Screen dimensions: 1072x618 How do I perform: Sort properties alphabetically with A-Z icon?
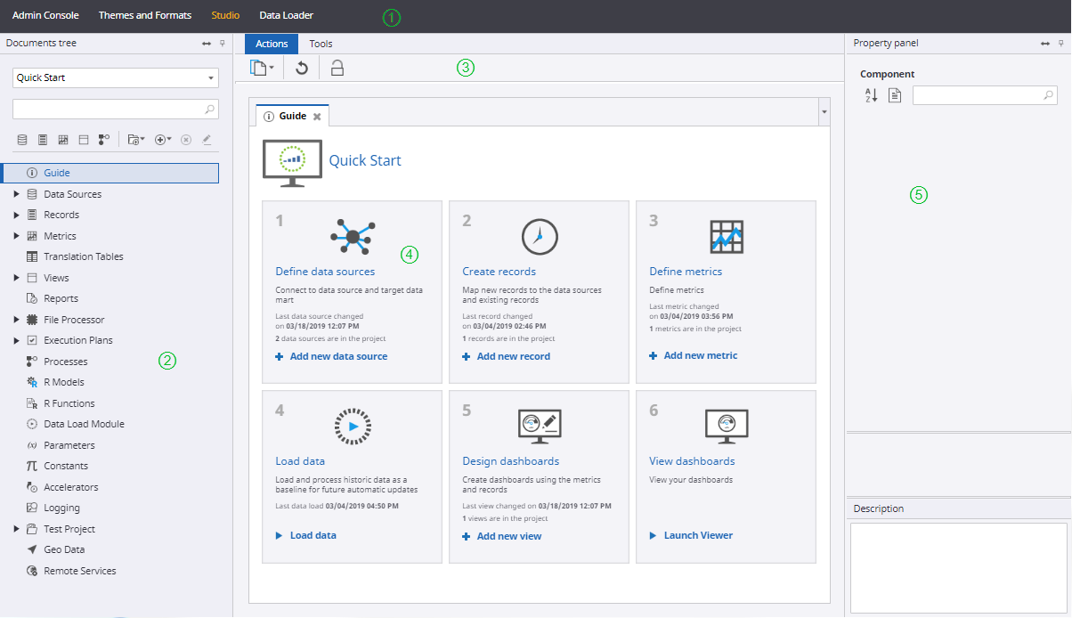tap(872, 95)
